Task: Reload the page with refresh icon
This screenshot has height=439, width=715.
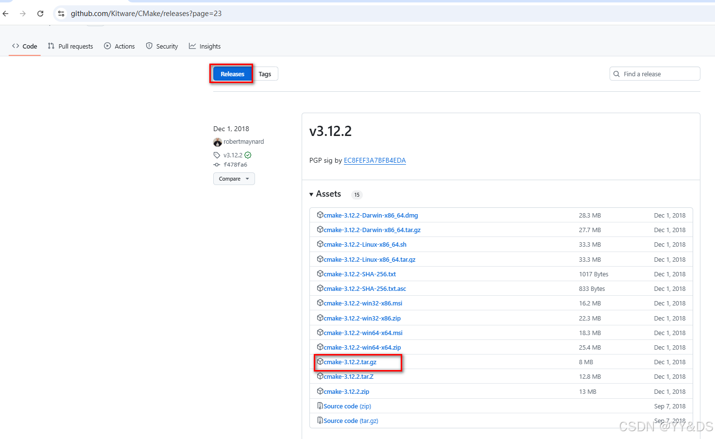Action: 40,14
